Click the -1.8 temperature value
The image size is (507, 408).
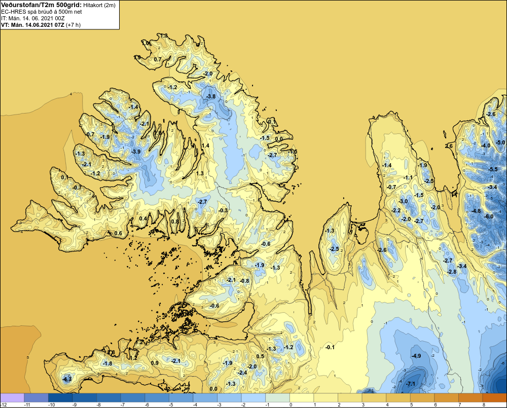(x=107, y=363)
